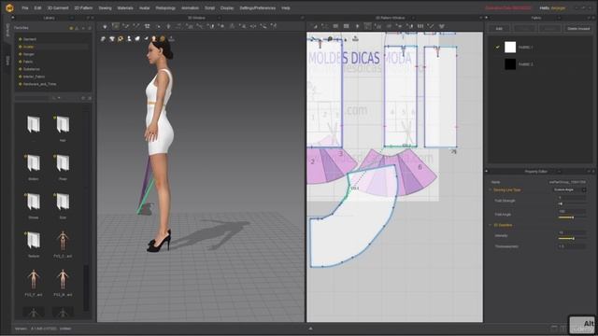Viewport: 598px width, 336px height.
Task: Click the undock icon on the Library panel header
Action: (x=88, y=18)
